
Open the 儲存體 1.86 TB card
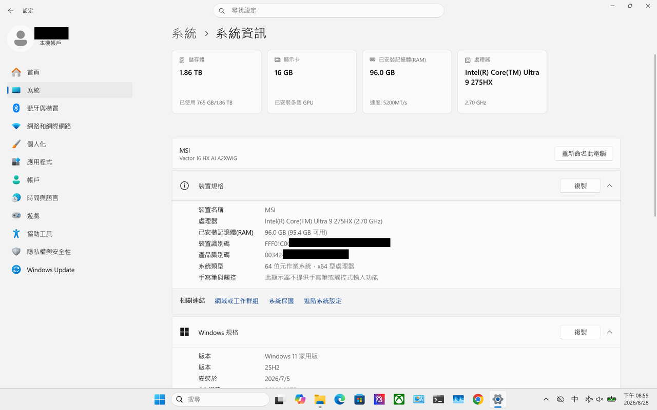tap(217, 81)
